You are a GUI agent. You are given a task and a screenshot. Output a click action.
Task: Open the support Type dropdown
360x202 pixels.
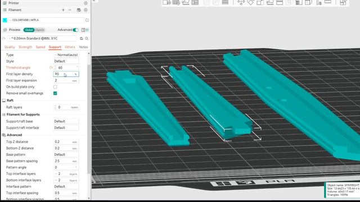(66, 55)
